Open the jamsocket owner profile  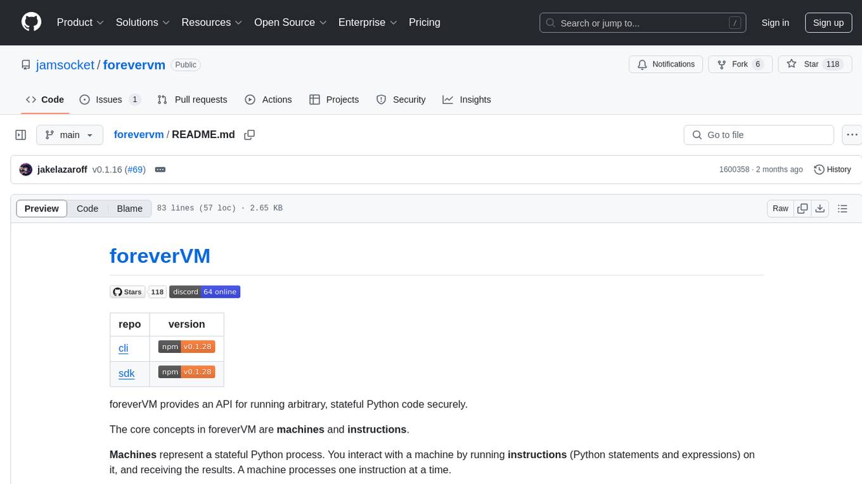[65, 65]
